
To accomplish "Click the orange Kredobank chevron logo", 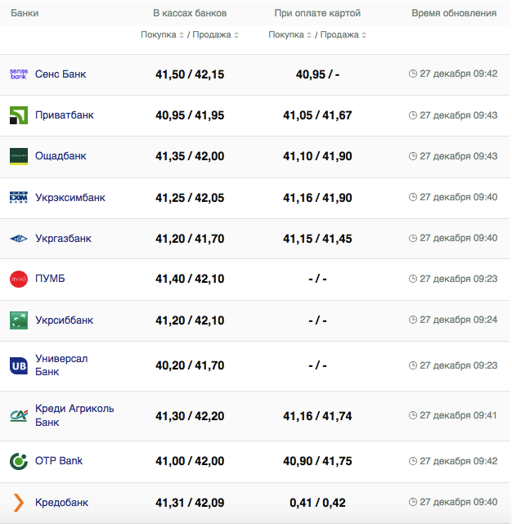I will [x=19, y=503].
